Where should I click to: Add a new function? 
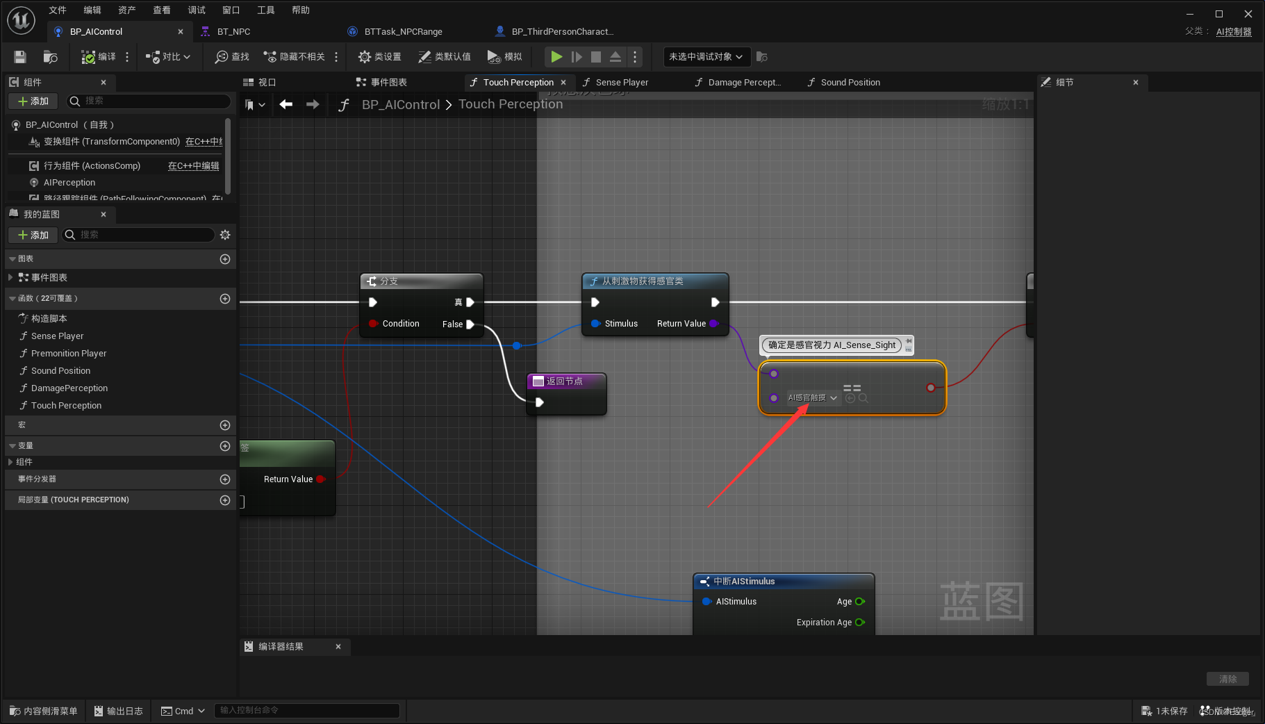click(x=225, y=299)
